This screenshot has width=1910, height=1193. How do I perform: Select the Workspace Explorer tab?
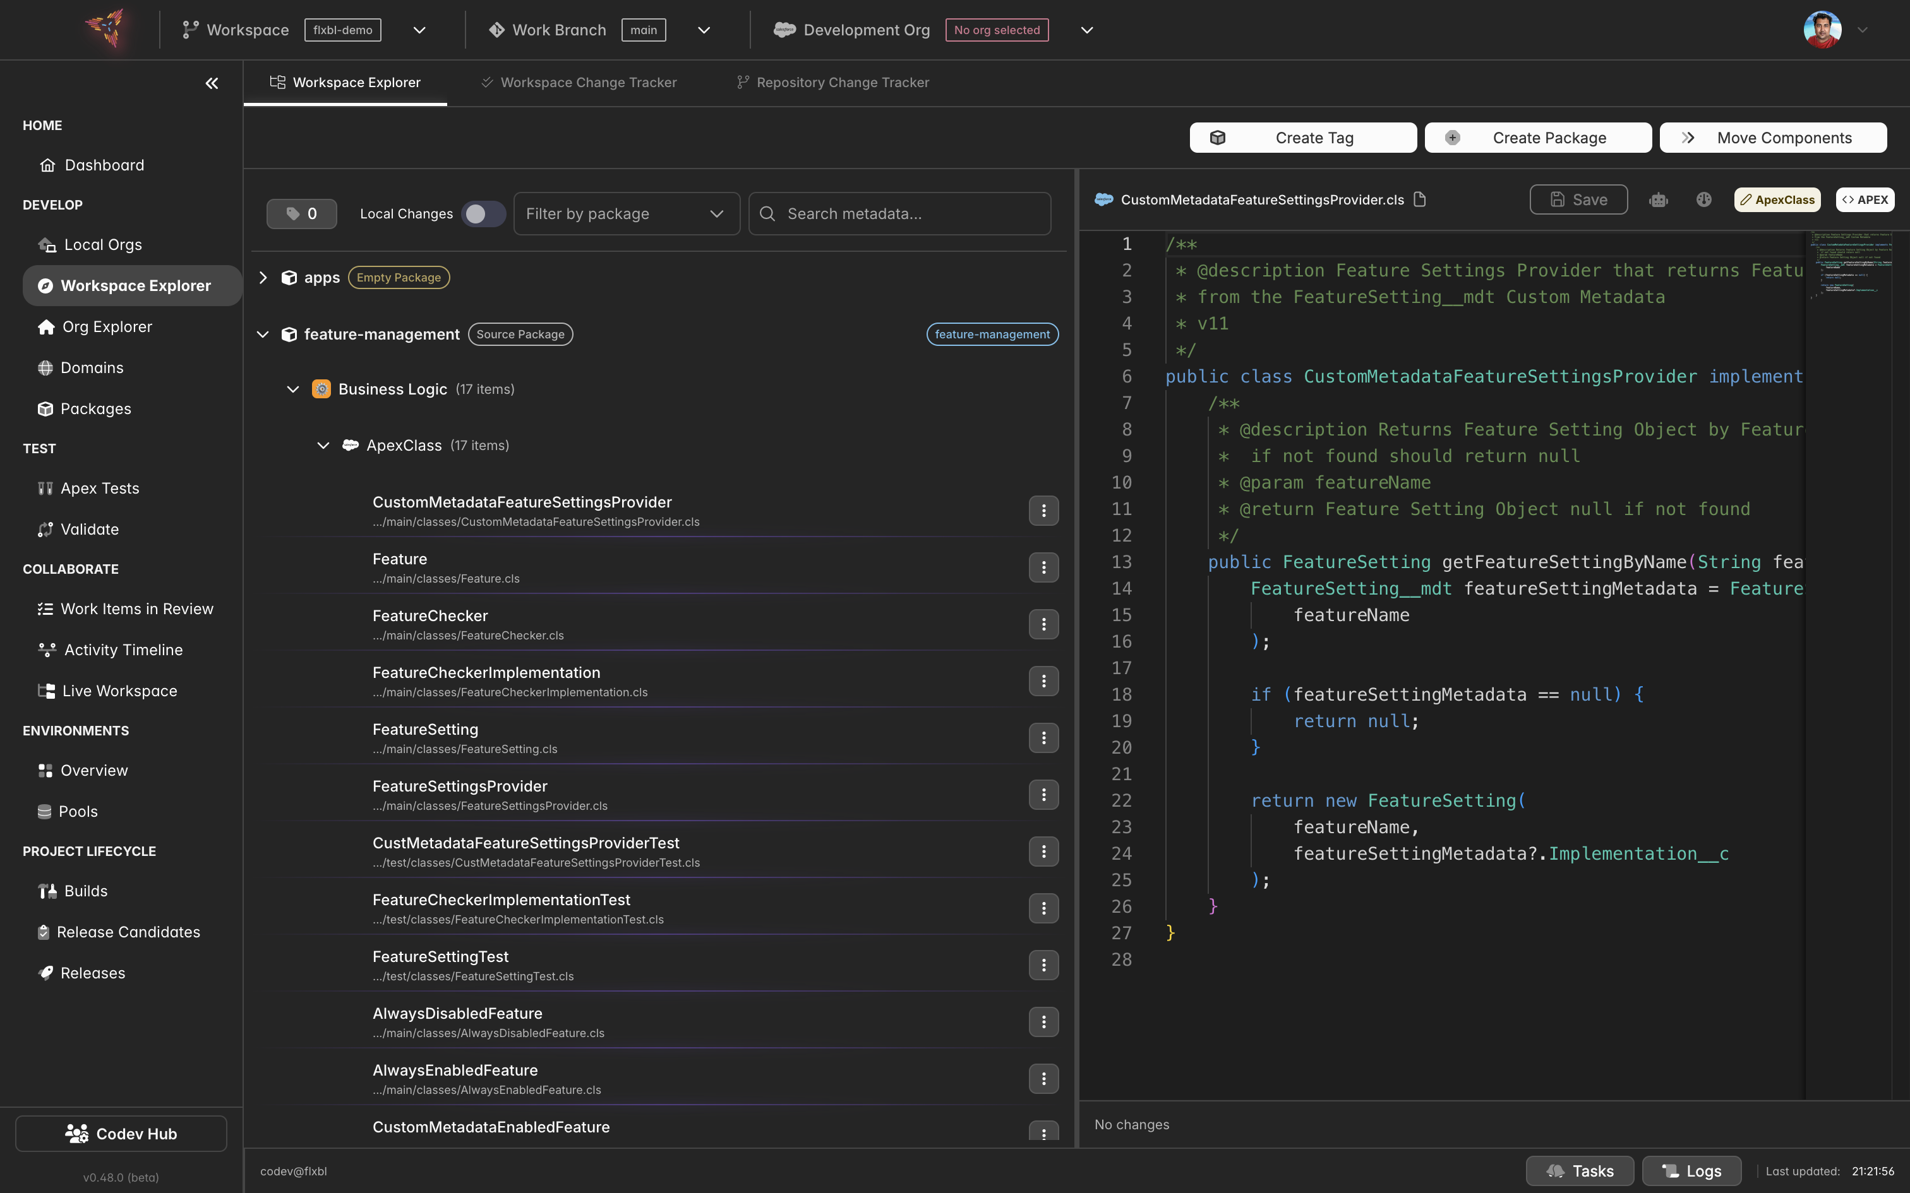click(x=345, y=83)
